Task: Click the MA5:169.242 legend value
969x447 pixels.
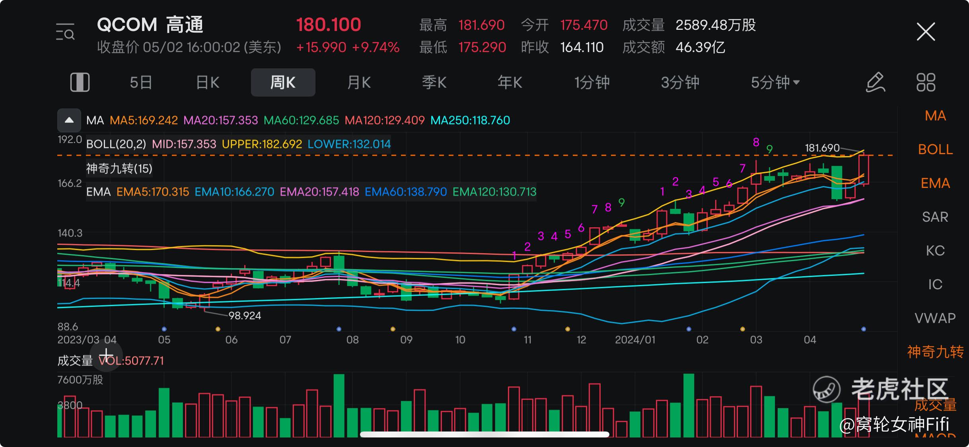Action: pos(144,120)
